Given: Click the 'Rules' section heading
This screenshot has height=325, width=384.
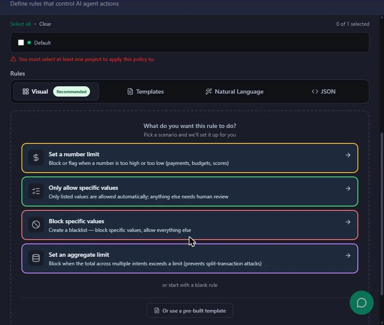Looking at the screenshot, I should click(x=18, y=73).
